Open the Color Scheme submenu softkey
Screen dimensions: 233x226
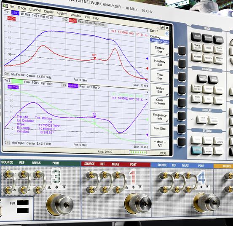tap(160, 104)
